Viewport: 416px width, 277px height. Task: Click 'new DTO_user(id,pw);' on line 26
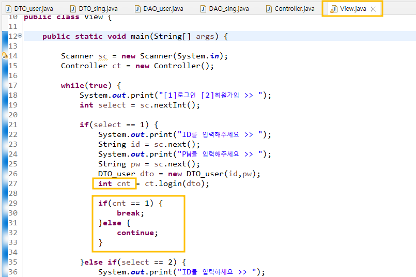[214, 174]
